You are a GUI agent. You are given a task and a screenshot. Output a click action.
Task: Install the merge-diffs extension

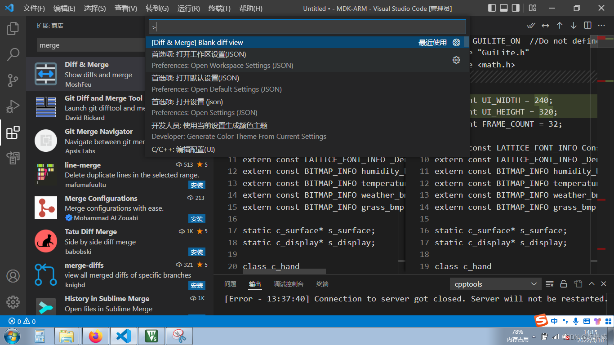[197, 285]
